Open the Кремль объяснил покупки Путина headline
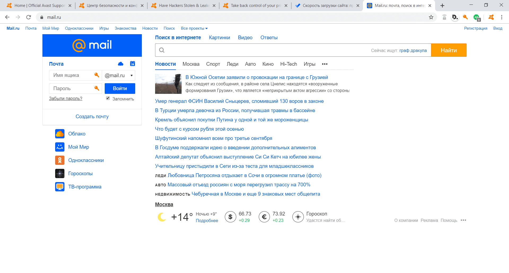 tap(231, 120)
